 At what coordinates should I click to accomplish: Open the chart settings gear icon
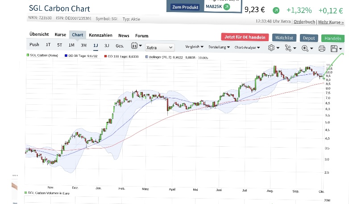click(271, 48)
